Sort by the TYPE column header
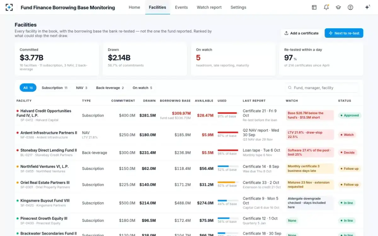Viewport: 378px width, 236px height. pos(86,101)
